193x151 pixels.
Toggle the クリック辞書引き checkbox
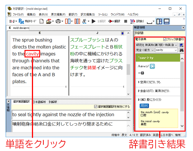pyautogui.click(x=165, y=40)
